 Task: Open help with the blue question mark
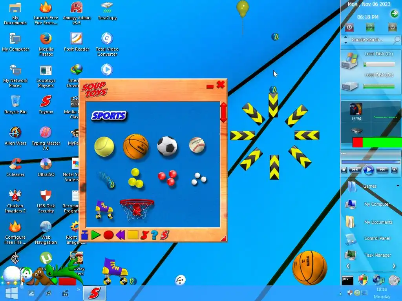click(x=154, y=235)
